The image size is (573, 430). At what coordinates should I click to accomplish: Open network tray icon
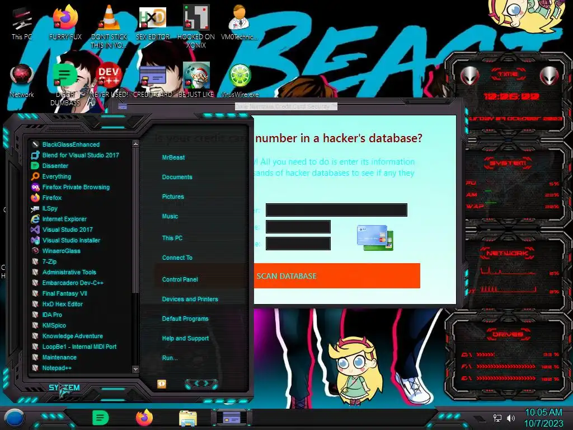click(x=497, y=418)
